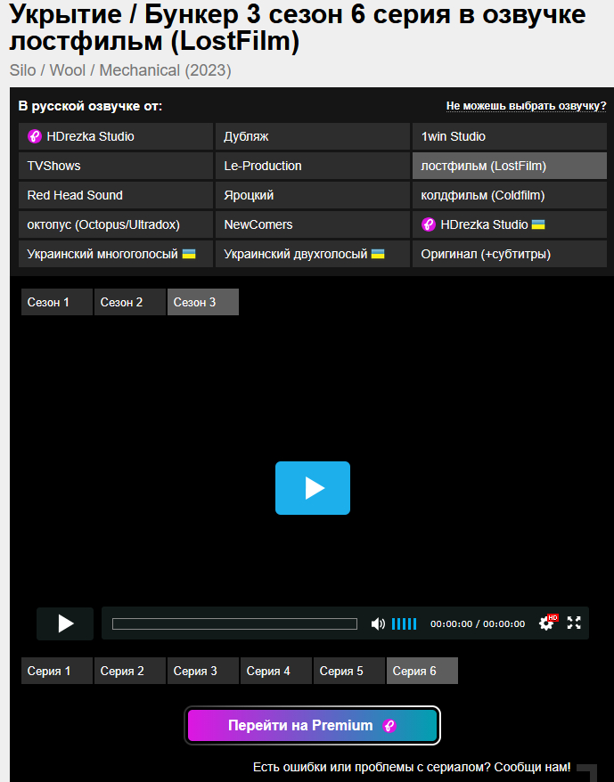Choose Оригинал (+субтитры) option
The width and height of the screenshot is (614, 782).
click(510, 254)
